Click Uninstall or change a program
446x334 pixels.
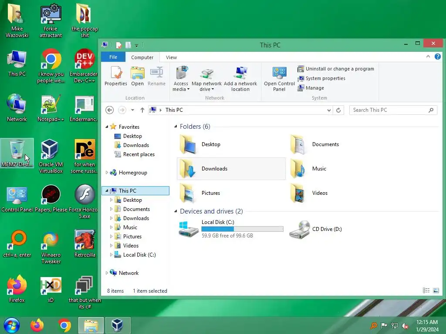pyautogui.click(x=336, y=69)
